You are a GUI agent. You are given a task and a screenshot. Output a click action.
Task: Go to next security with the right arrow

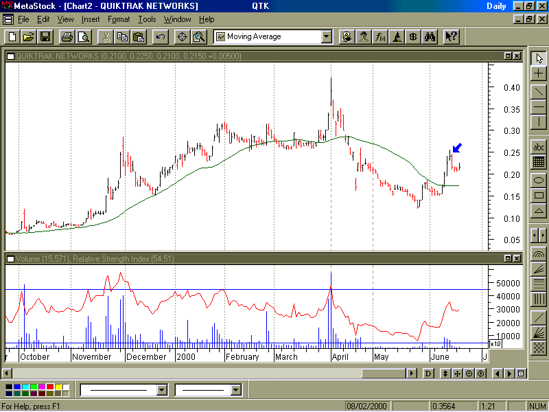click(x=509, y=374)
